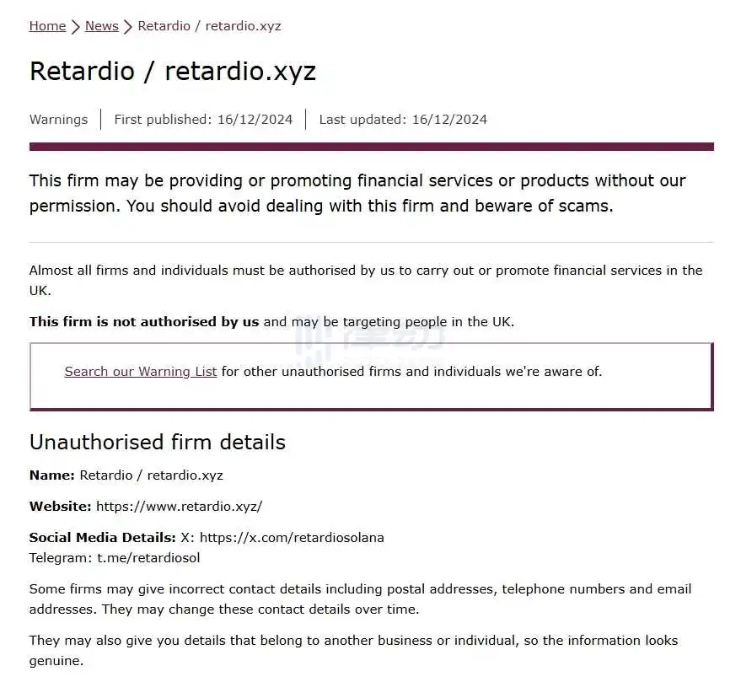The height and width of the screenshot is (682, 741).
Task: Click the Last updated date text
Action: [x=403, y=120]
